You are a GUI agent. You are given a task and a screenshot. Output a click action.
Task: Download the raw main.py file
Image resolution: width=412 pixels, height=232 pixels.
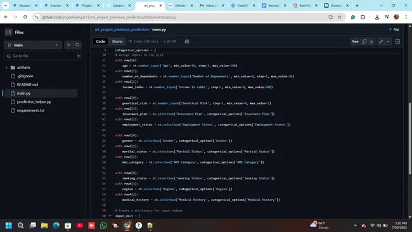click(x=371, y=41)
